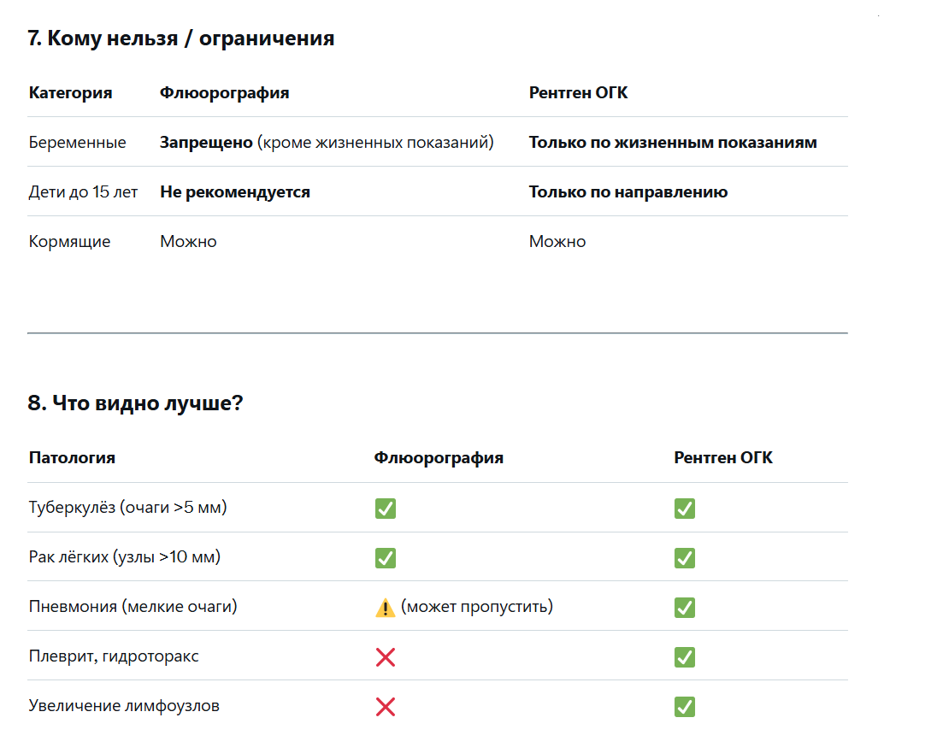Click X-ray checkmark for Плеврит, гидроторакс

pyautogui.click(x=684, y=657)
